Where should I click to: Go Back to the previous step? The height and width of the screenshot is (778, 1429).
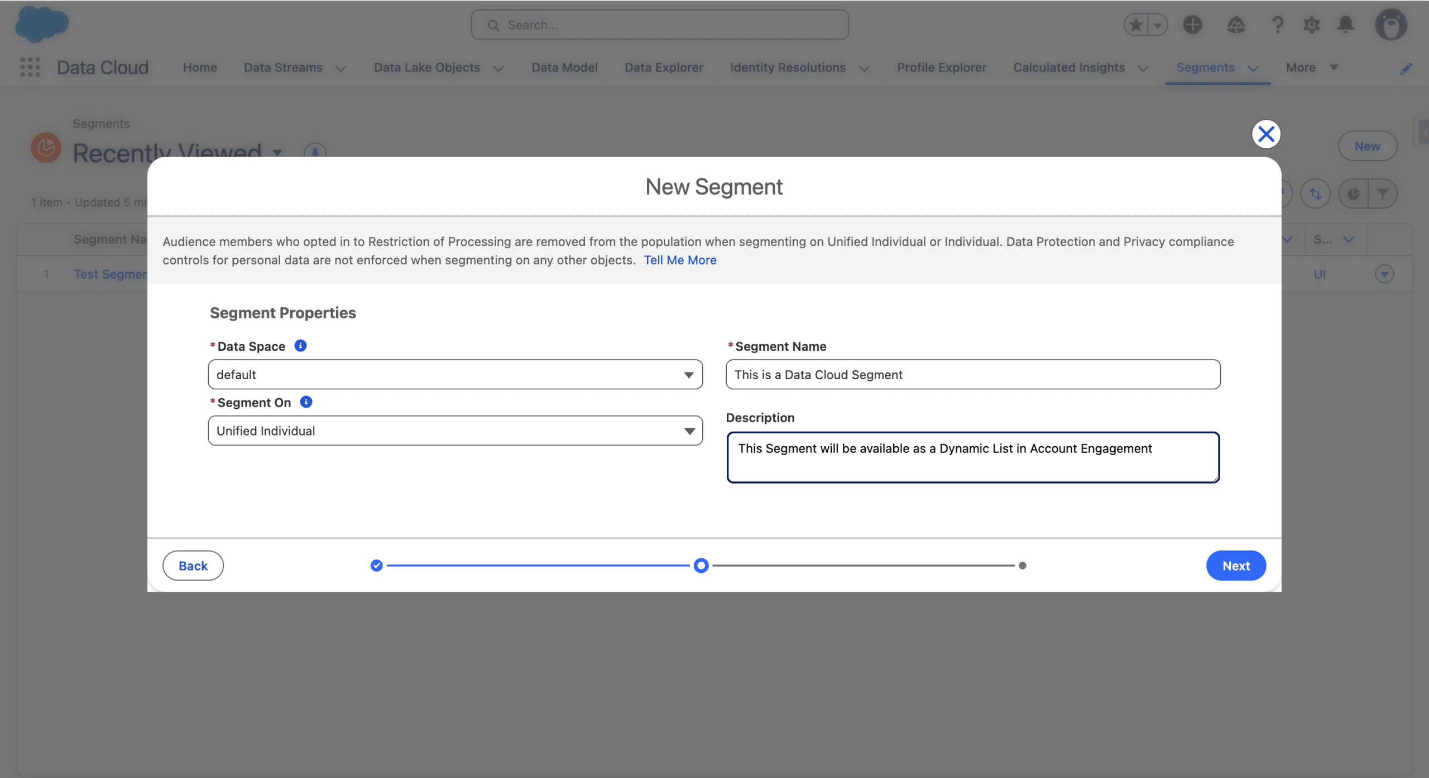coord(193,566)
